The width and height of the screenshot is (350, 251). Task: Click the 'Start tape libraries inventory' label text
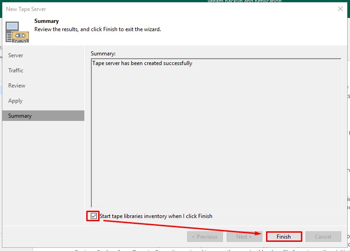tap(156, 216)
